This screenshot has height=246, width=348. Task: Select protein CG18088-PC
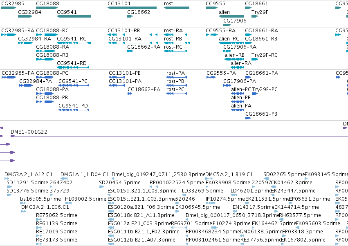coord(52,73)
